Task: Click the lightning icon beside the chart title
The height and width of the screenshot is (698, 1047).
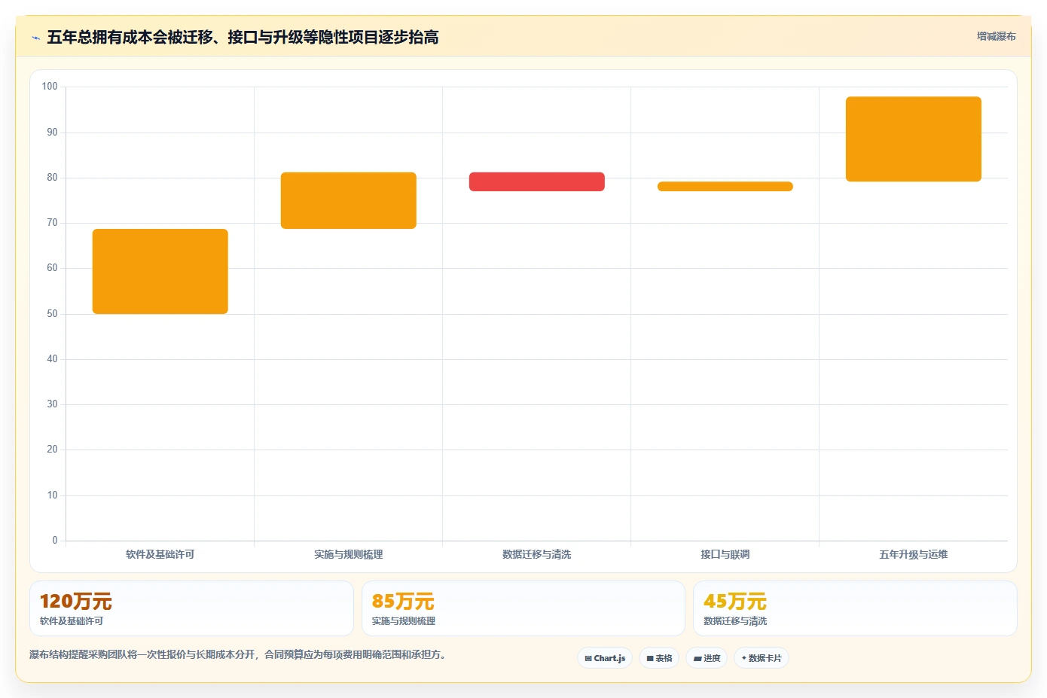Action: 35,37
